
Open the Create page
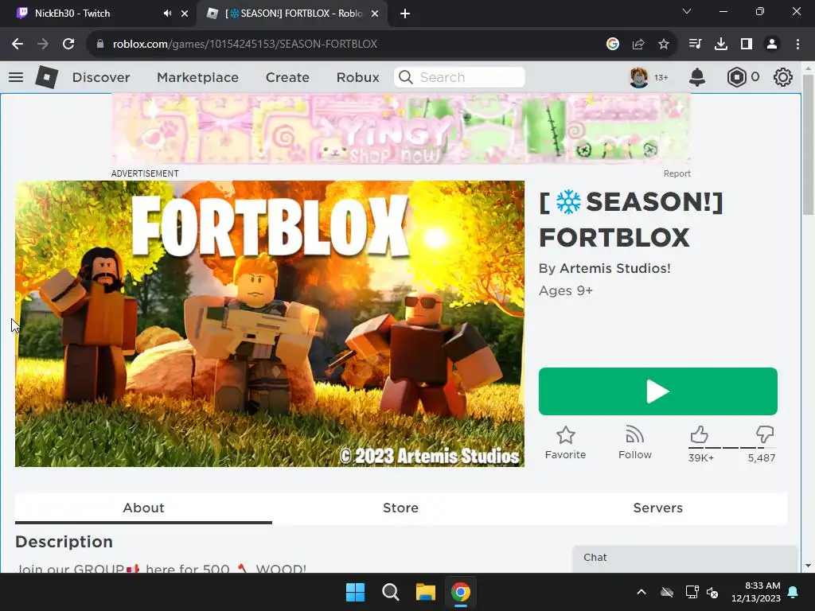[287, 77]
